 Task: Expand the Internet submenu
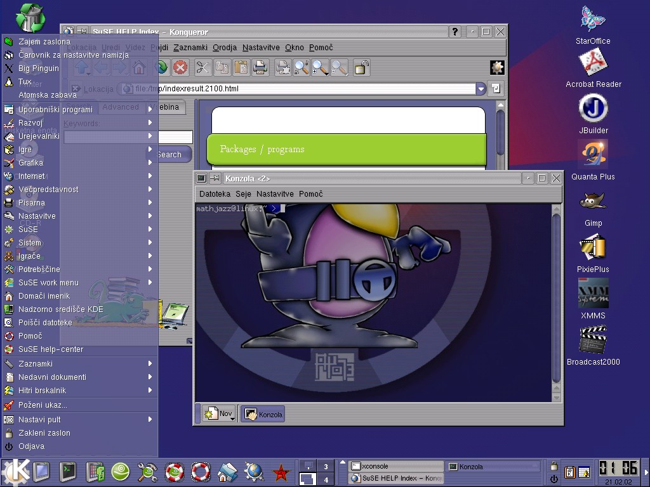pos(80,176)
